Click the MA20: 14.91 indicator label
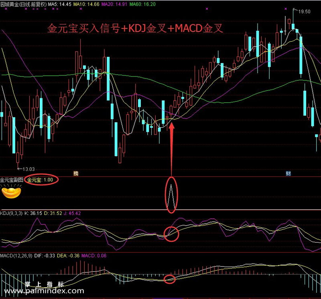321x299 pixels. (114, 4)
